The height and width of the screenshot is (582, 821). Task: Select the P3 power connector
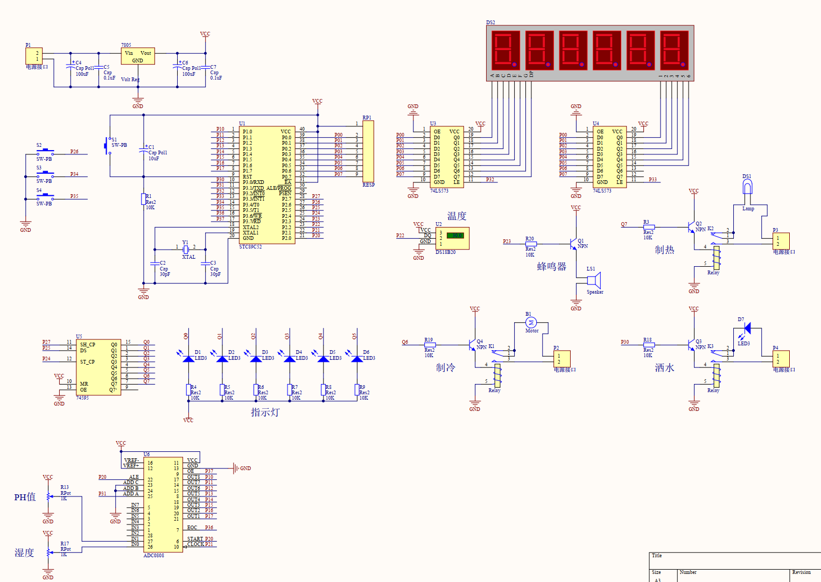pyautogui.click(x=781, y=241)
